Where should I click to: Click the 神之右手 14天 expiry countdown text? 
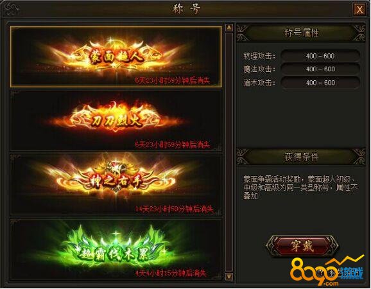(x=174, y=209)
